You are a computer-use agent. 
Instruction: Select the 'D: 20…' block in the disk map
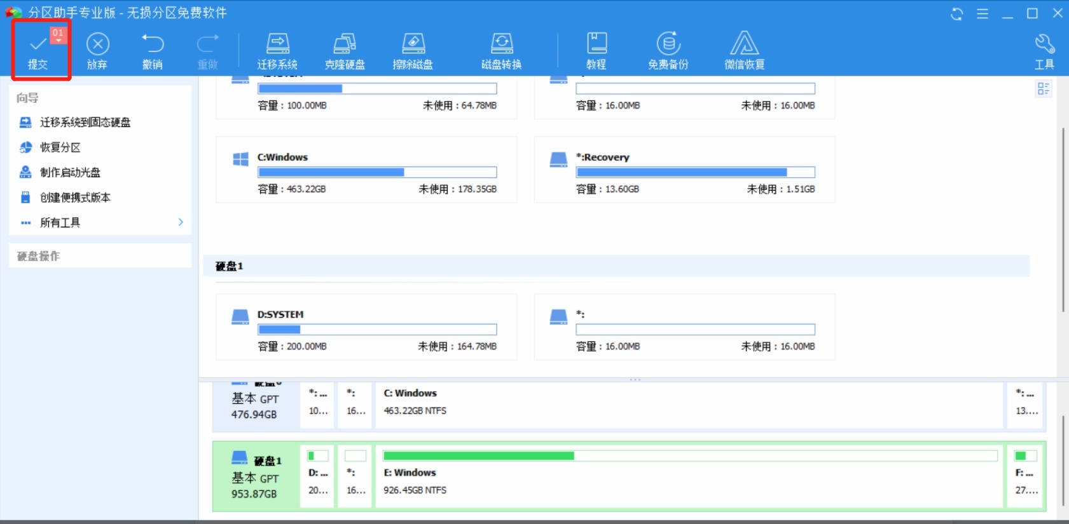pos(318,476)
